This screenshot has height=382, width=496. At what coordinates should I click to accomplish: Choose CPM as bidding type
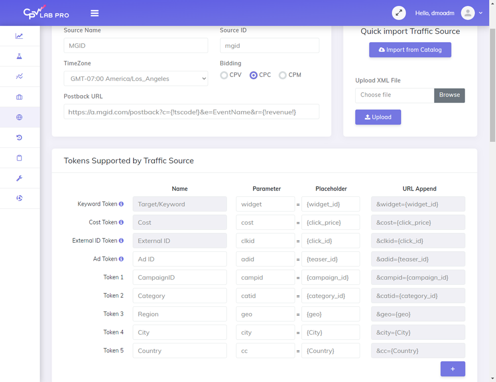[x=283, y=75]
